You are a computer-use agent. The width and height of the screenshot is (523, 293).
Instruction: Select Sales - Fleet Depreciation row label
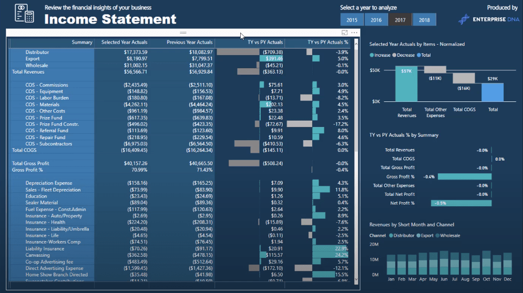click(x=53, y=190)
